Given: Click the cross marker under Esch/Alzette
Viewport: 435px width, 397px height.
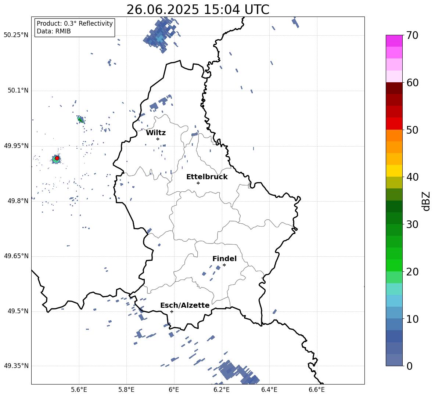Looking at the screenshot, I should click(x=172, y=311).
